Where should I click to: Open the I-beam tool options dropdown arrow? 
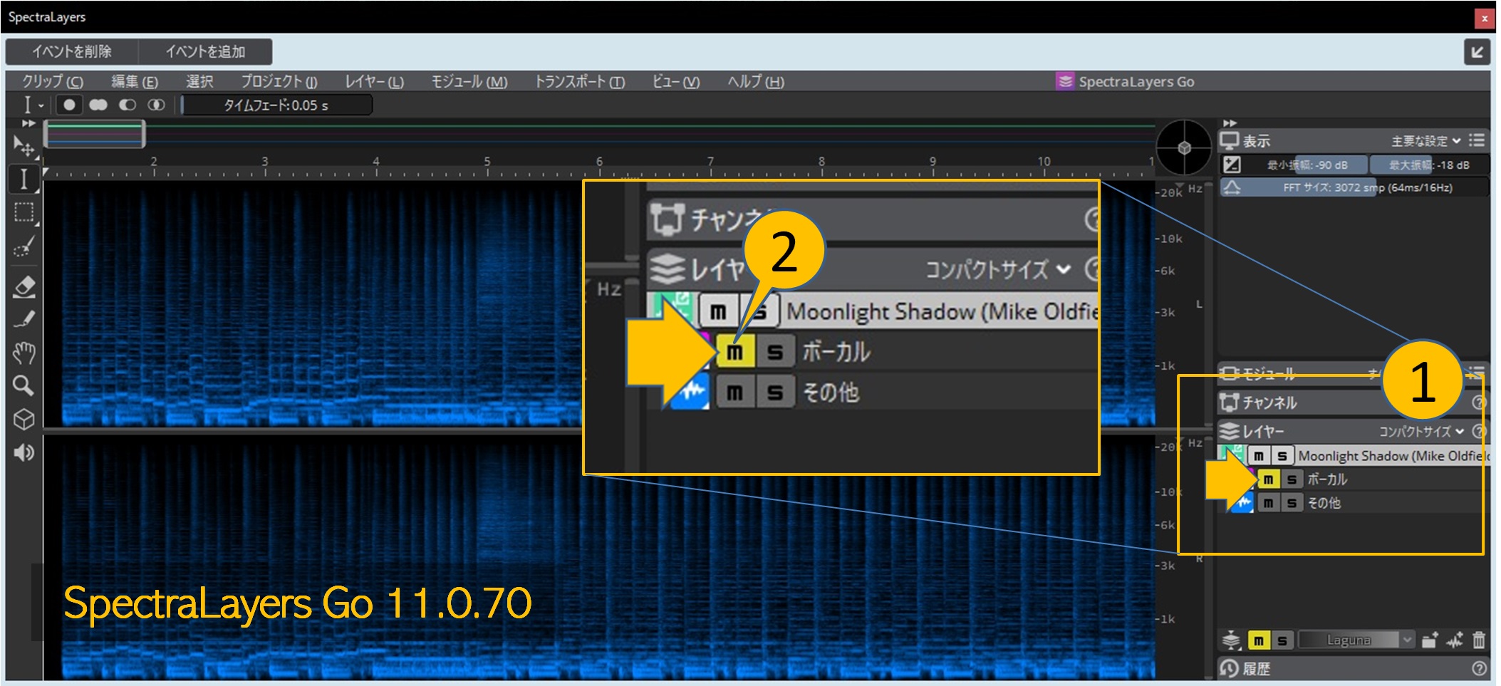tap(41, 105)
